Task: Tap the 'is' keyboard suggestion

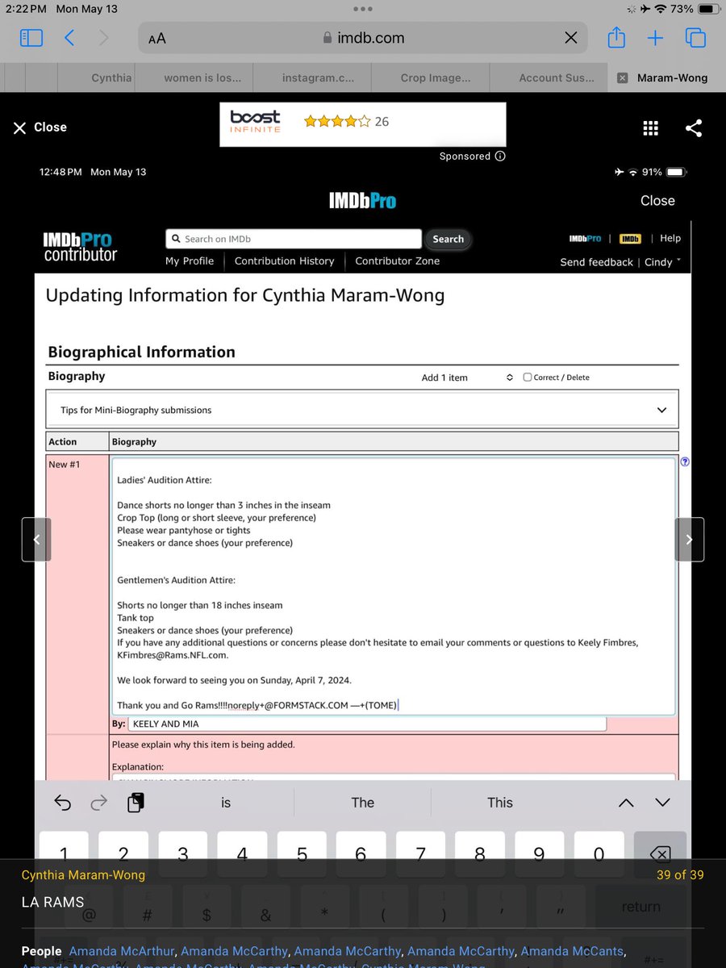Action: pyautogui.click(x=226, y=803)
